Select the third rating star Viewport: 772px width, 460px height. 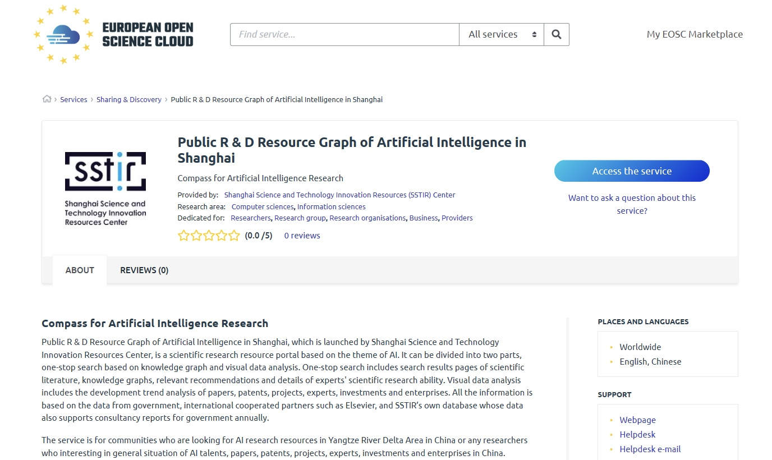pos(209,236)
